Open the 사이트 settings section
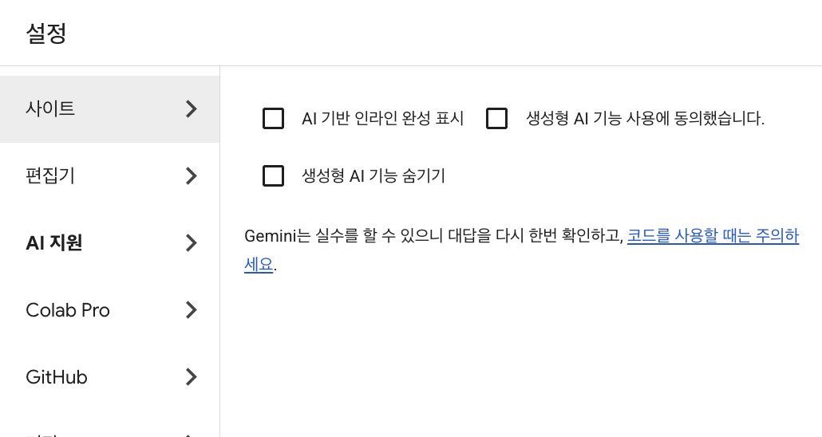Viewport: 822px width, 437px height. (x=109, y=109)
